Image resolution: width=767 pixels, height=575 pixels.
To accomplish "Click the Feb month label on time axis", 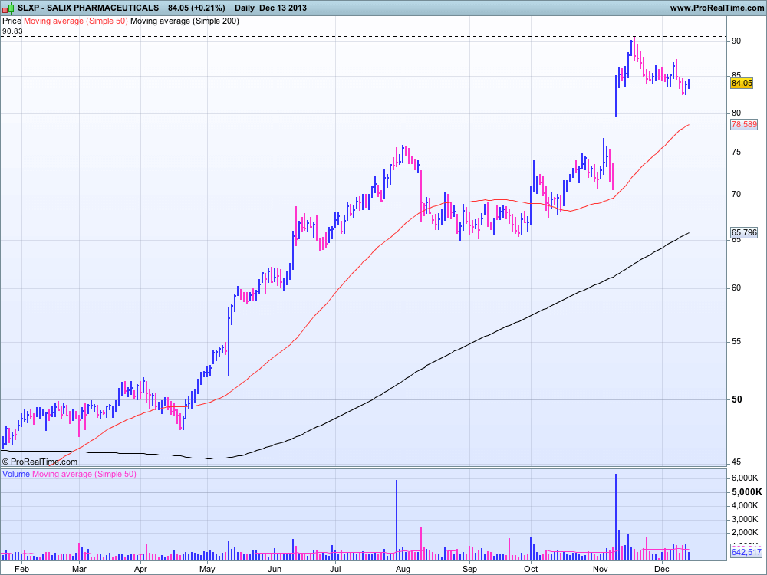I will pyautogui.click(x=21, y=569).
